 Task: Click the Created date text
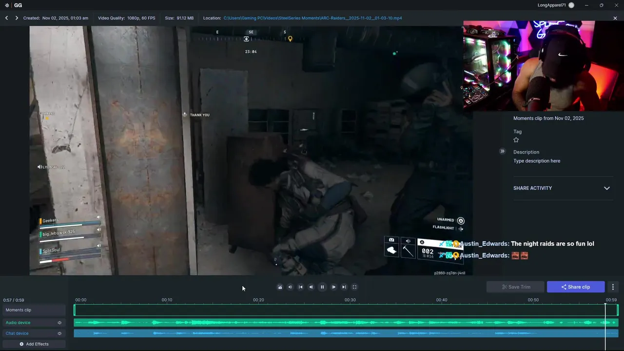(56, 18)
